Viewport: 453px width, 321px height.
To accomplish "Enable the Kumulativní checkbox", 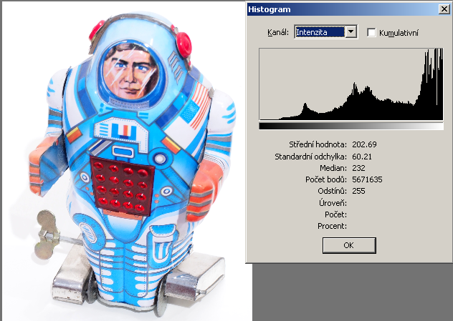I will (x=371, y=32).
